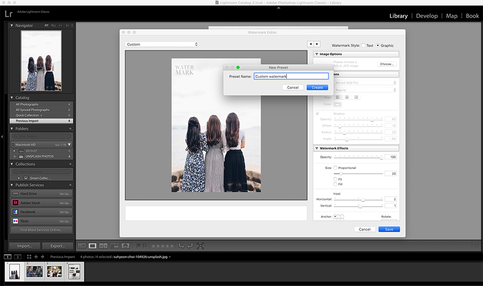Screen dimensions: 483x286
Task: Switch to the Develop module
Action: click(427, 15)
